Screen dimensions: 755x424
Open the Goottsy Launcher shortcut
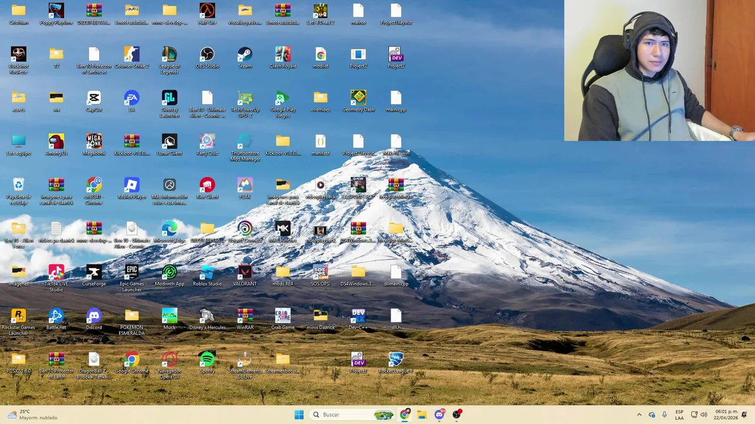[x=169, y=104]
